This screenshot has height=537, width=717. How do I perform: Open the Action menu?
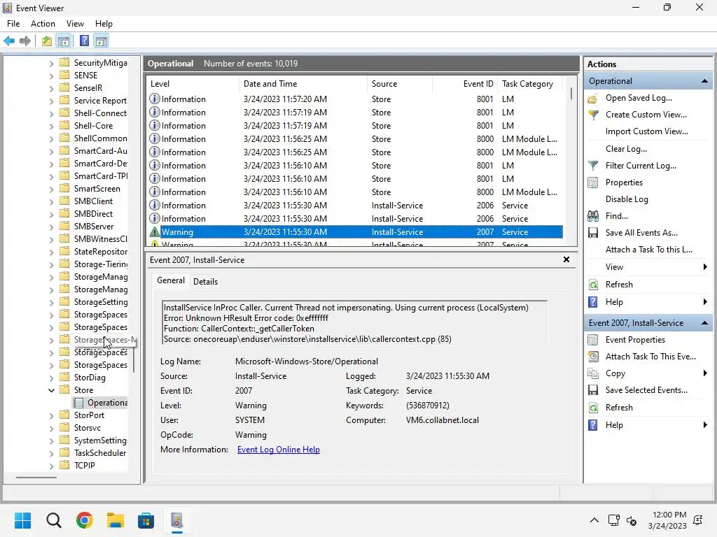(43, 24)
